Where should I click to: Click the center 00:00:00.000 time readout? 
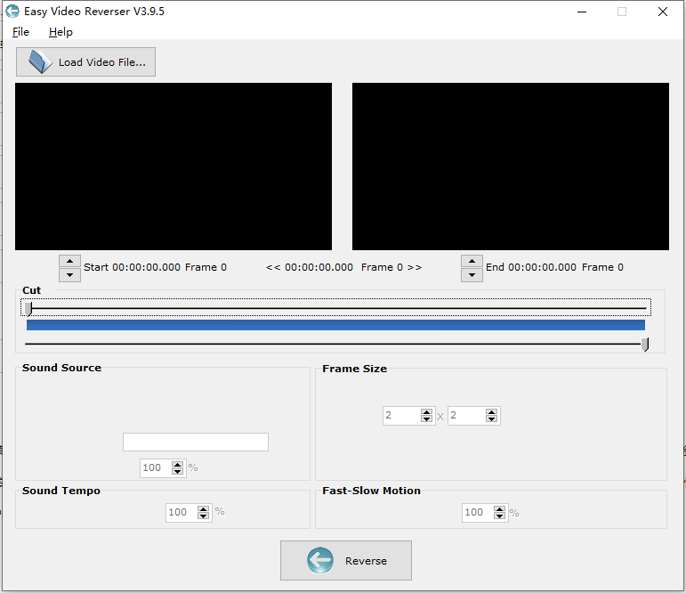click(x=319, y=267)
